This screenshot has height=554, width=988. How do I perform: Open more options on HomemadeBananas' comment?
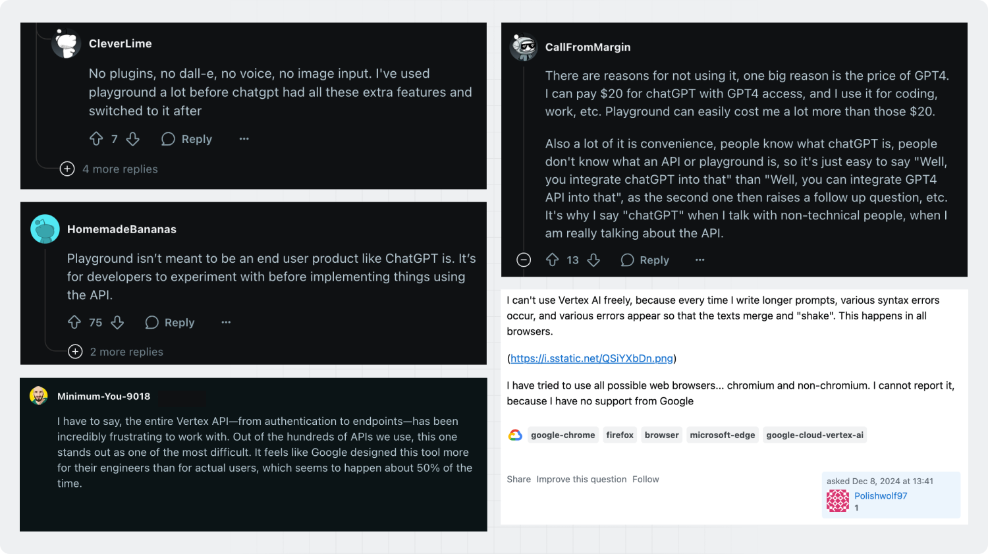point(226,322)
